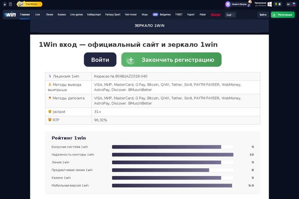The height and width of the screenshot is (199, 299).
Task: Click the Надежность конторы 1win rating bar
Action: pyautogui.click(x=172, y=155)
